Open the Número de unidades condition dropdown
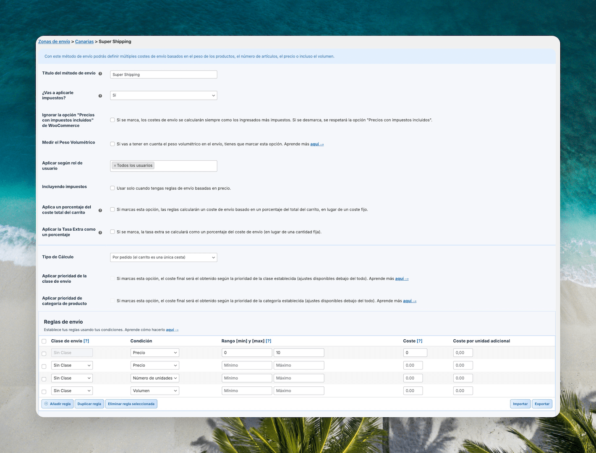The image size is (596, 453). 154,378
